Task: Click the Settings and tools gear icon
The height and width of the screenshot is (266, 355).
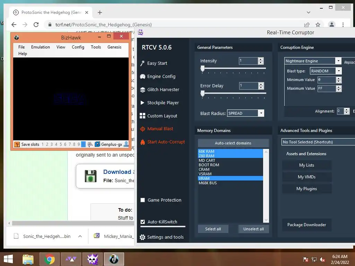Action: click(x=142, y=237)
